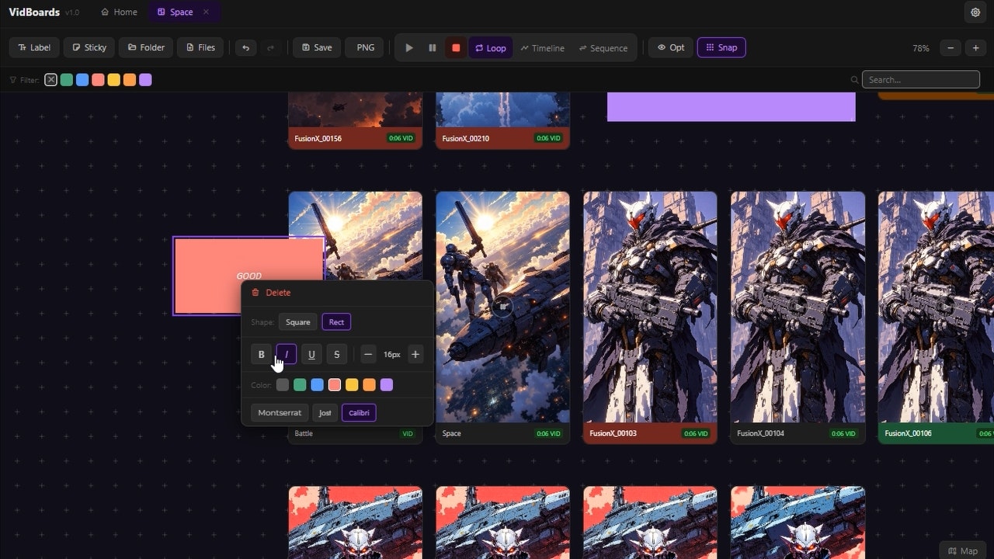
Task: Choose the Montserrat font
Action: pos(280,413)
